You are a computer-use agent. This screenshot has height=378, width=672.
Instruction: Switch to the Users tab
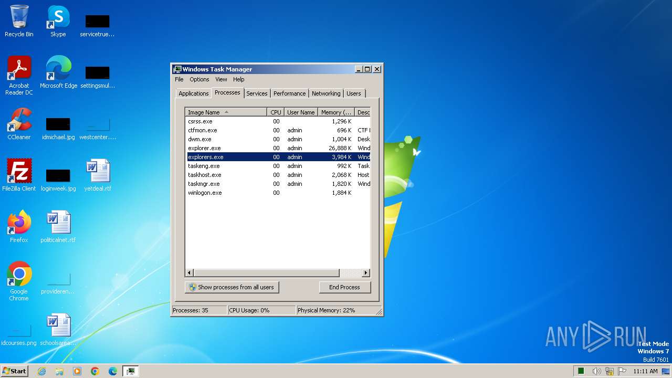[x=354, y=93]
